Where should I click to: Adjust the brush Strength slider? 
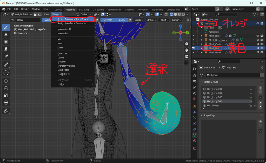pyautogui.click(x=114, y=20)
